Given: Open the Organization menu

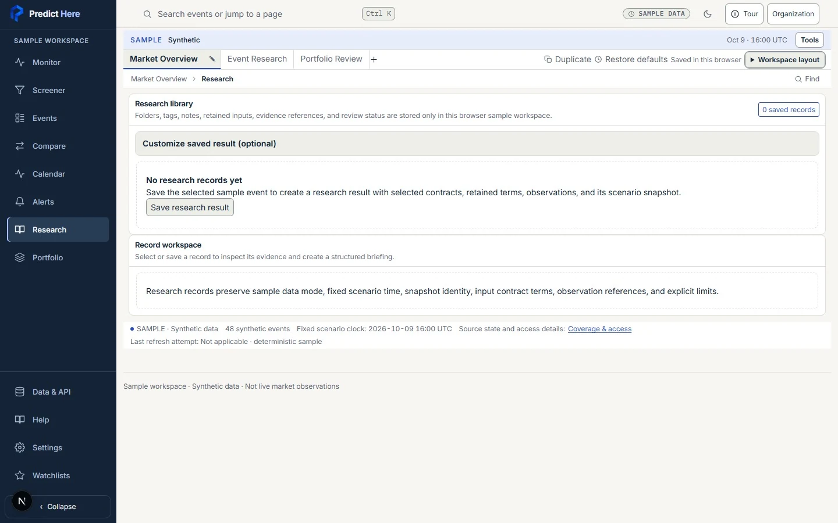Looking at the screenshot, I should (x=793, y=14).
